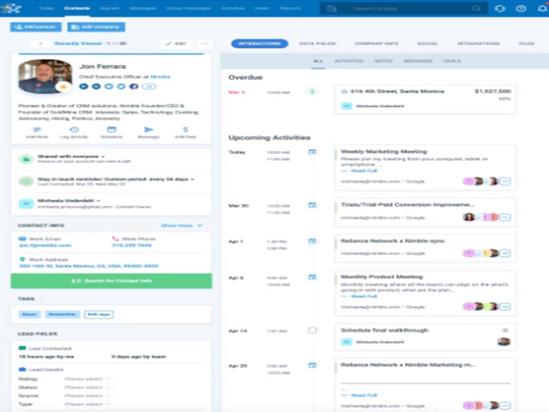Open the Status Please select dropdown
The height and width of the screenshot is (412, 549).
(x=87, y=387)
